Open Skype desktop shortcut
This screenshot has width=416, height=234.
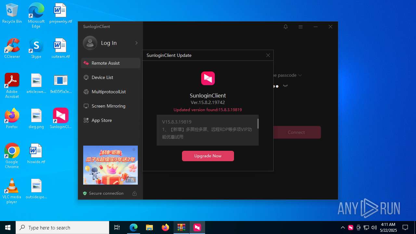tap(36, 49)
